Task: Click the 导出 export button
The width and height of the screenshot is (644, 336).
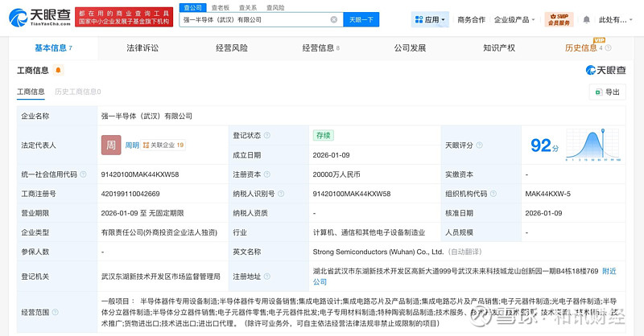Action: [x=607, y=92]
